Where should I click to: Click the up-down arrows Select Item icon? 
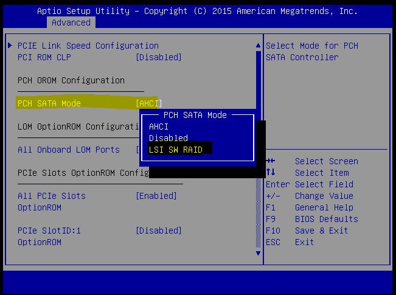[x=271, y=172]
